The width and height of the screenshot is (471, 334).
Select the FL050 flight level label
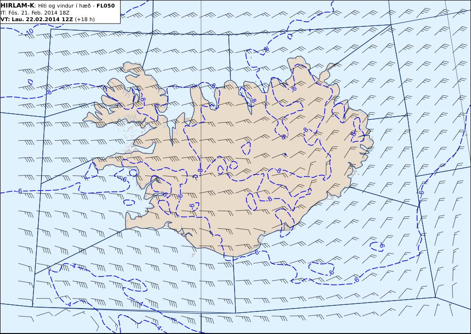[106, 6]
